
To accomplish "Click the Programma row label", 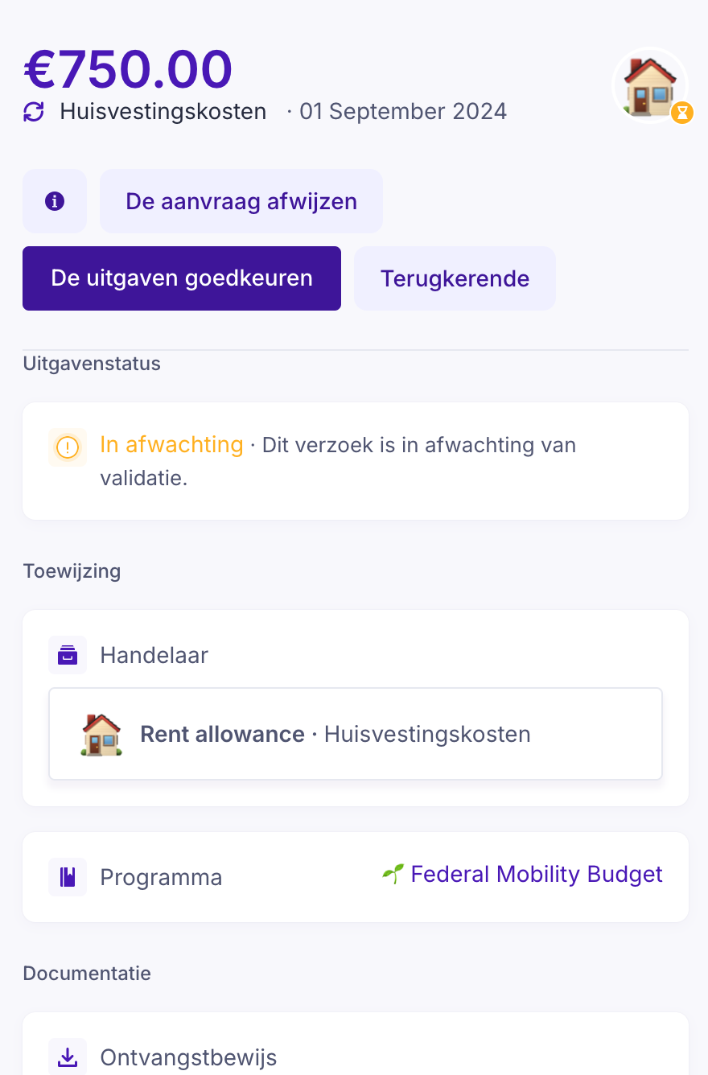I will tap(161, 877).
